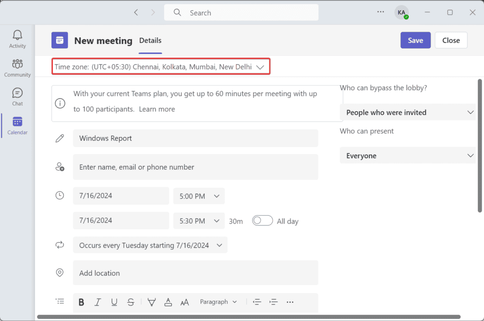Image resolution: width=484 pixels, height=321 pixels.
Task: Apply underline formatting
Action: pyautogui.click(x=114, y=302)
